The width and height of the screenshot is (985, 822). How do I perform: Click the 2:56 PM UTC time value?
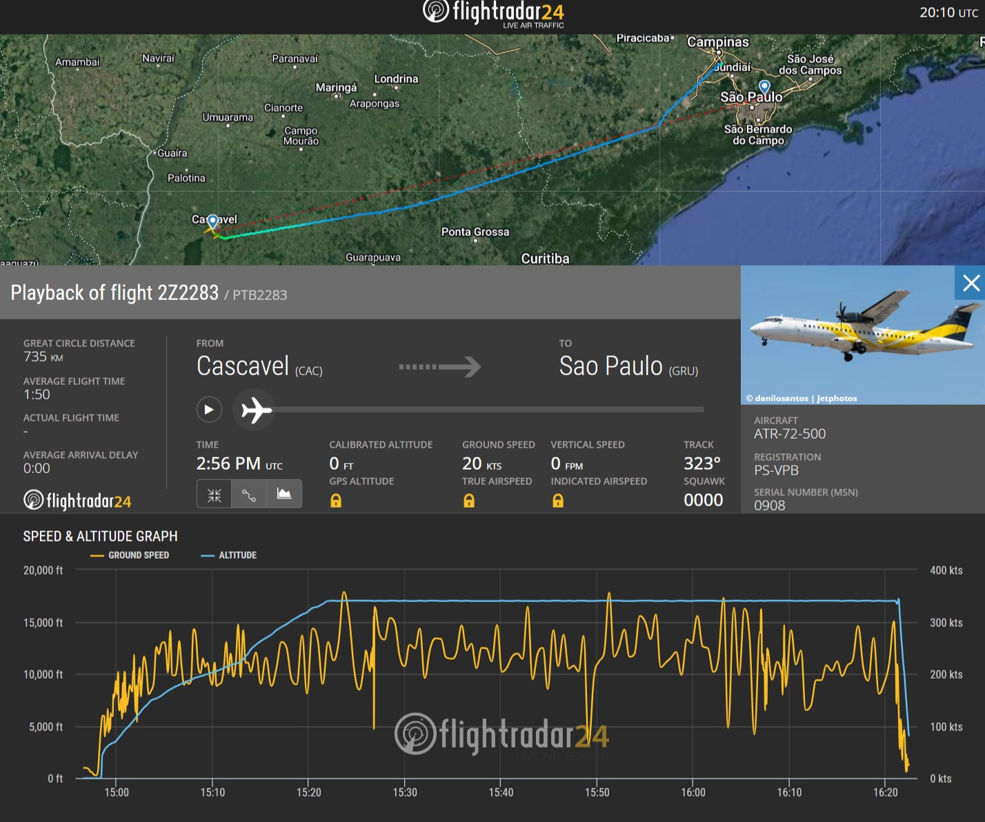pyautogui.click(x=239, y=463)
